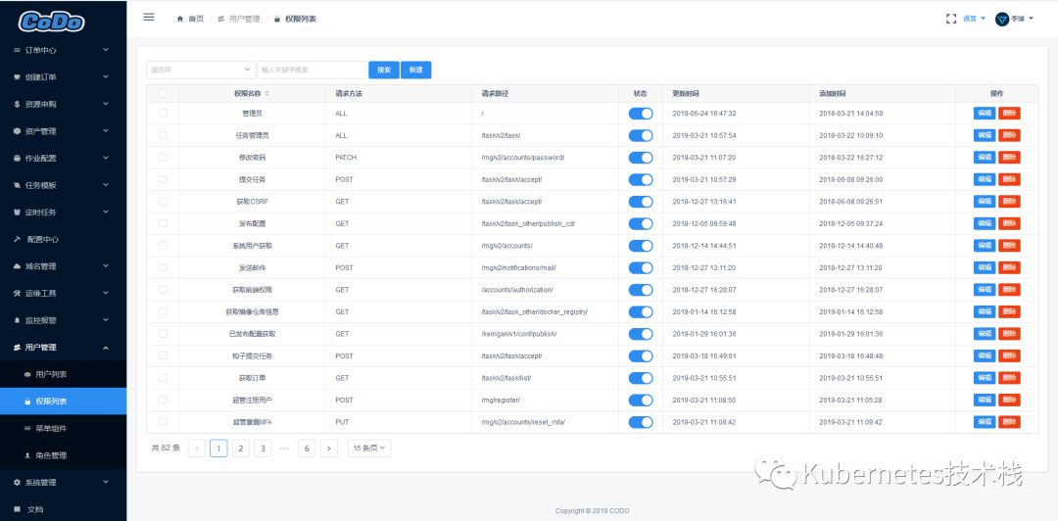The height and width of the screenshot is (521, 1058).
Task: Turn off the 获取订单 status switch
Action: point(641,378)
